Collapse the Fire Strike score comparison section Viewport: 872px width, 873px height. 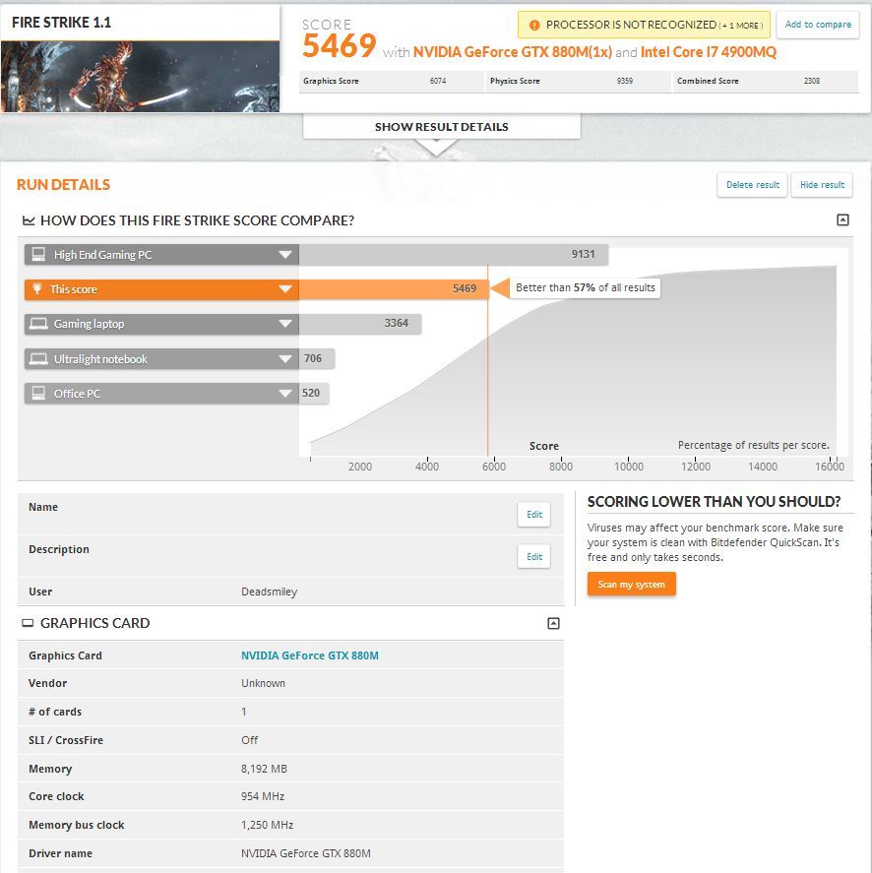pyautogui.click(x=842, y=219)
